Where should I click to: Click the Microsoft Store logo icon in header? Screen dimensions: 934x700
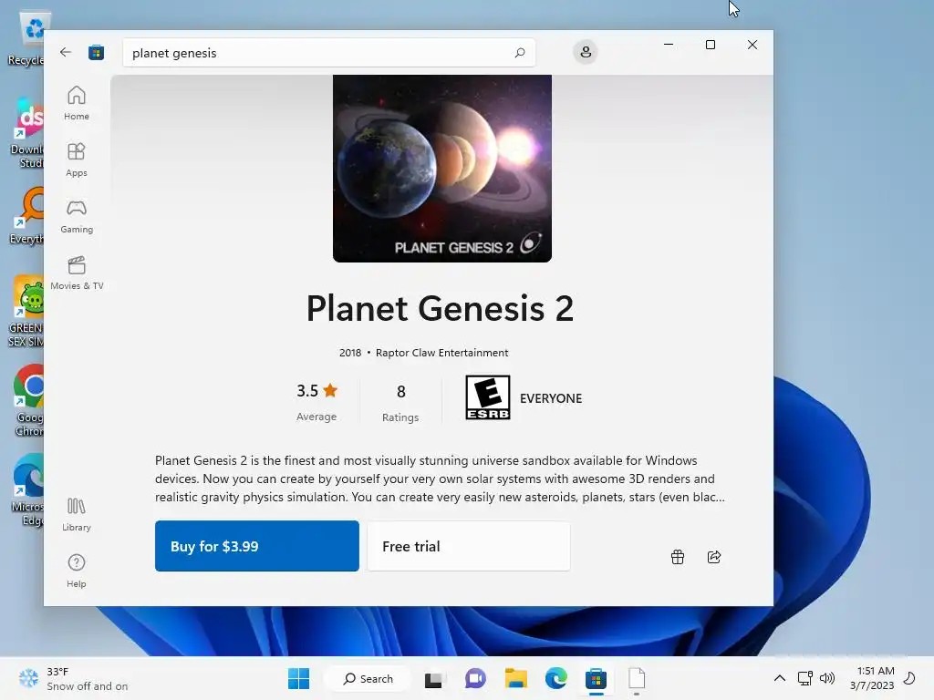[96, 52]
